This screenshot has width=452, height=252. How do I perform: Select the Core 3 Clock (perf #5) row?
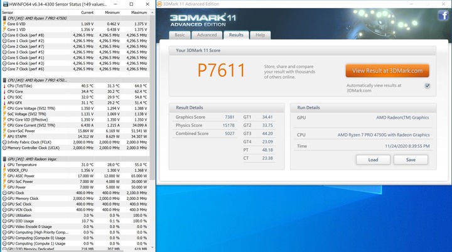pyautogui.click(x=76, y=52)
